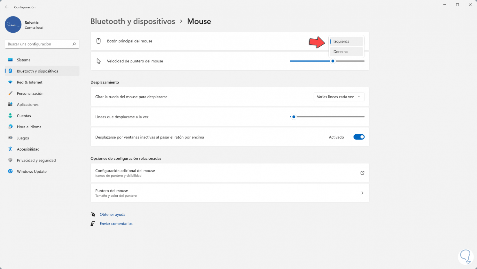
Task: Click the Obtener ayuda link
Action: pyautogui.click(x=112, y=214)
